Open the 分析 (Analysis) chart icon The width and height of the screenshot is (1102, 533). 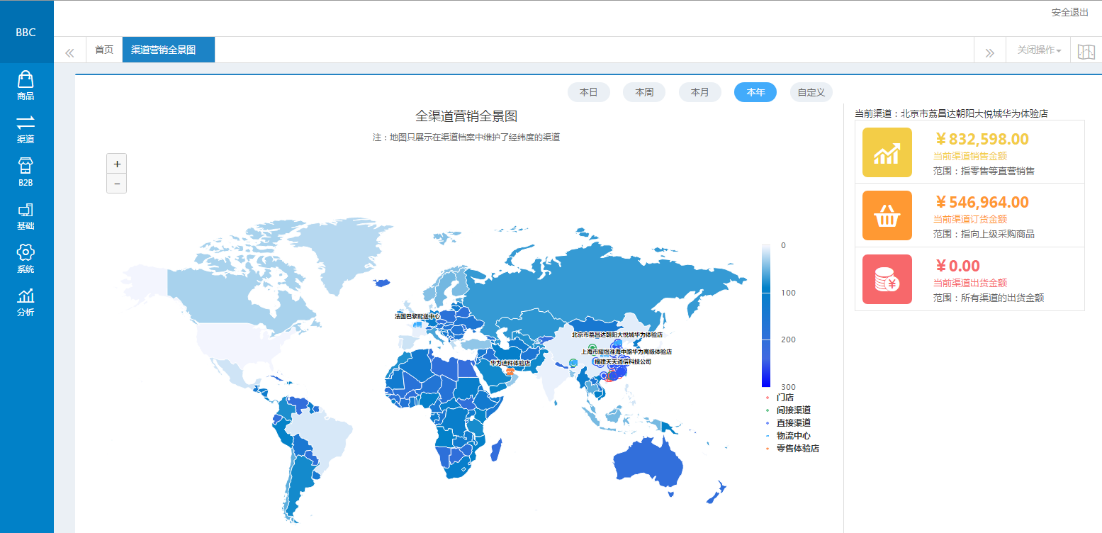[26, 296]
